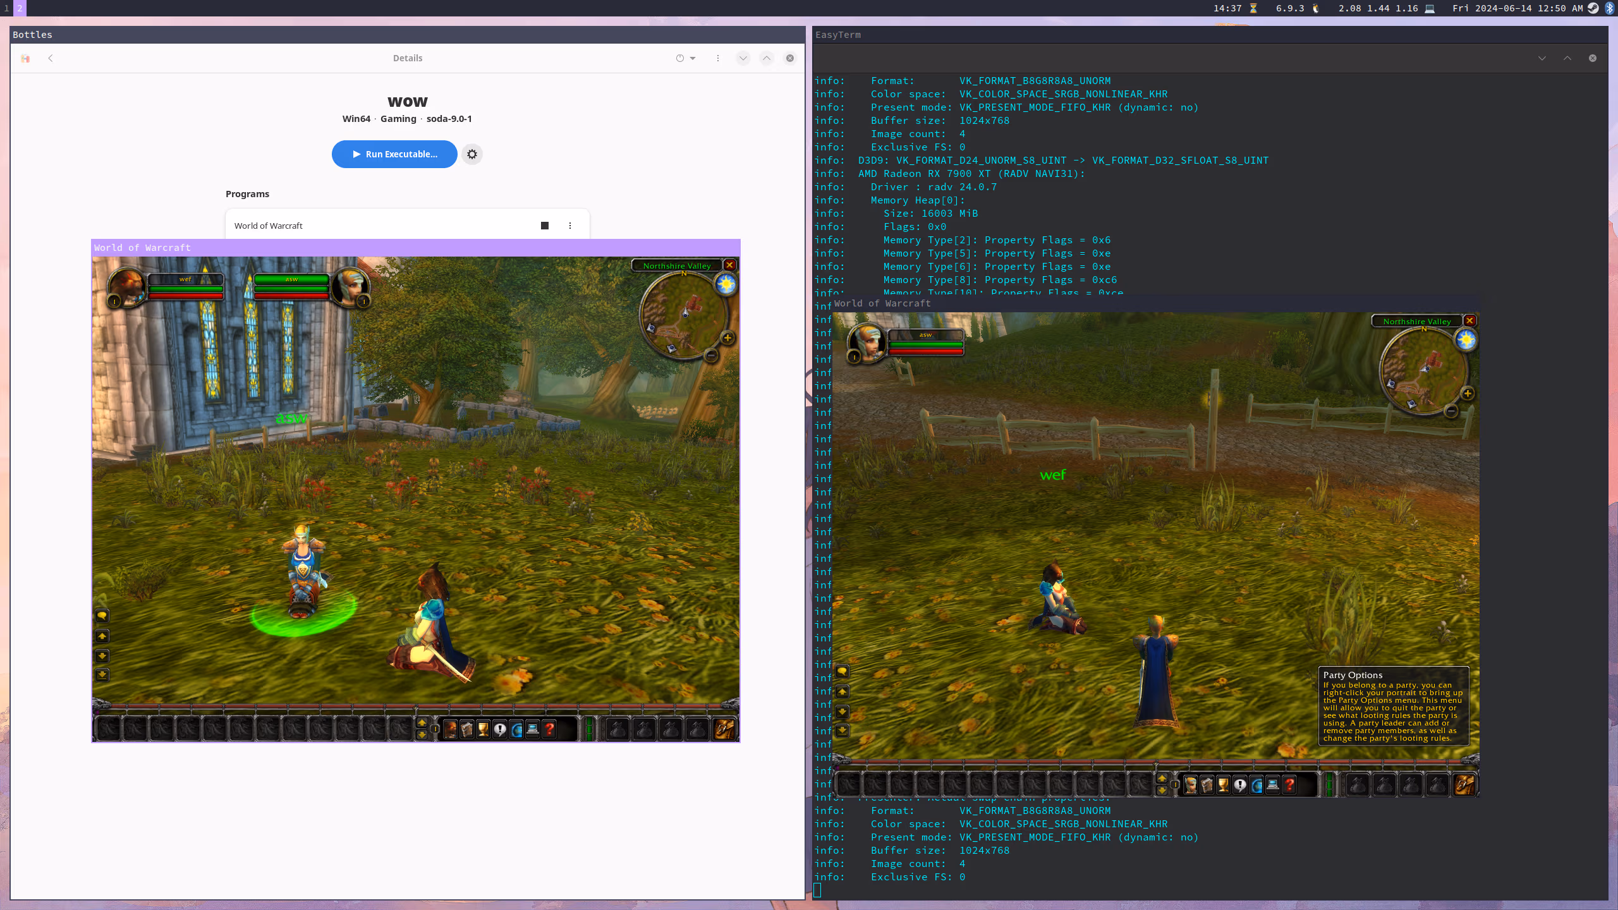Open the Spellbook icon in left WoW window
The height and width of the screenshot is (910, 1618).
(x=467, y=730)
